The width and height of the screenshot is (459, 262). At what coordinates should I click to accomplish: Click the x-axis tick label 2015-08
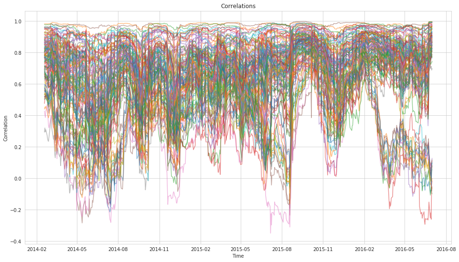[282, 249]
